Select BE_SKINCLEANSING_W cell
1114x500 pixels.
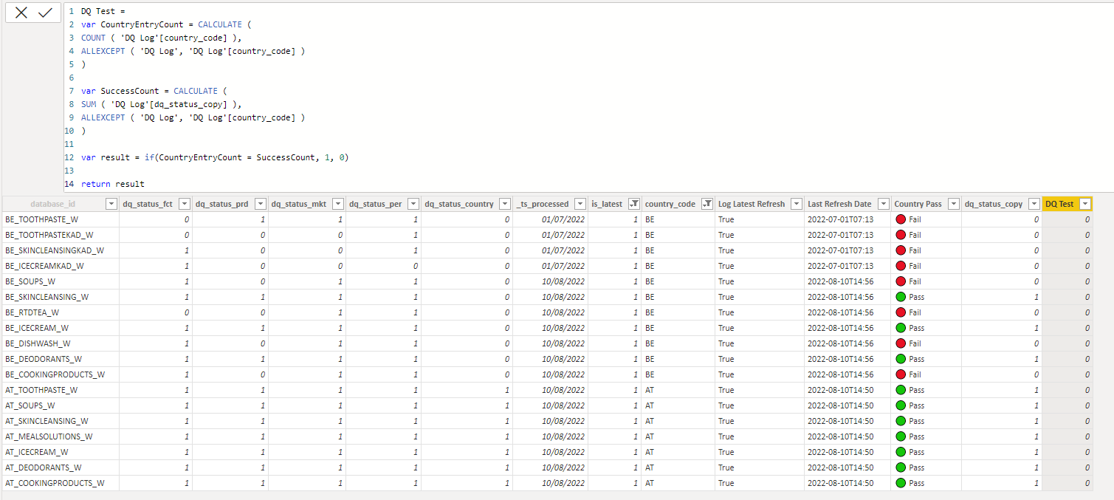point(60,297)
